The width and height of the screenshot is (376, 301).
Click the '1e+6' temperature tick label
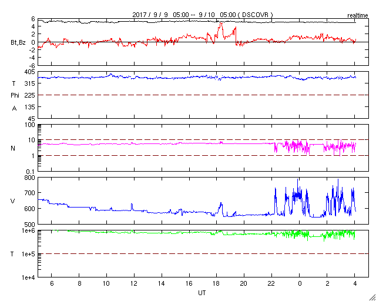pyautogui.click(x=28, y=230)
